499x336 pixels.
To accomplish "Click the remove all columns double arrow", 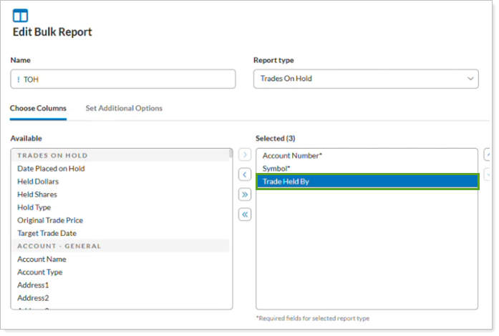I will 244,214.
